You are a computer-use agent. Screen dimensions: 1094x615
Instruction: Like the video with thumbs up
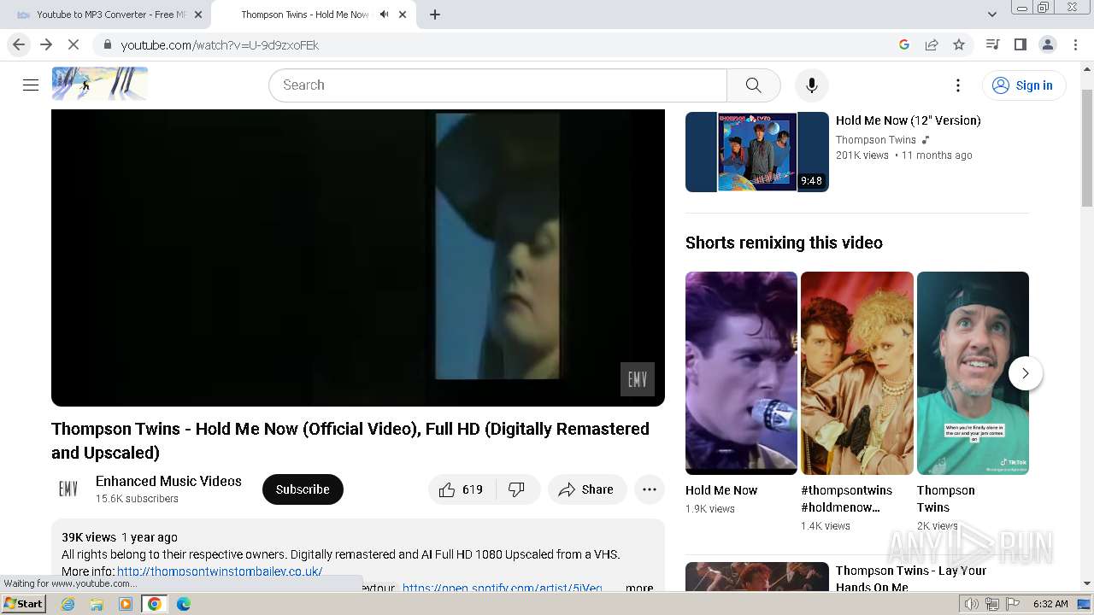pyautogui.click(x=462, y=489)
